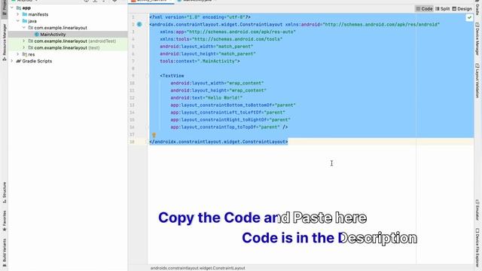Viewport: 482px width, 271px height.
Task: Click the yellow lightbulb quick-fix icon
Action: [154, 135]
